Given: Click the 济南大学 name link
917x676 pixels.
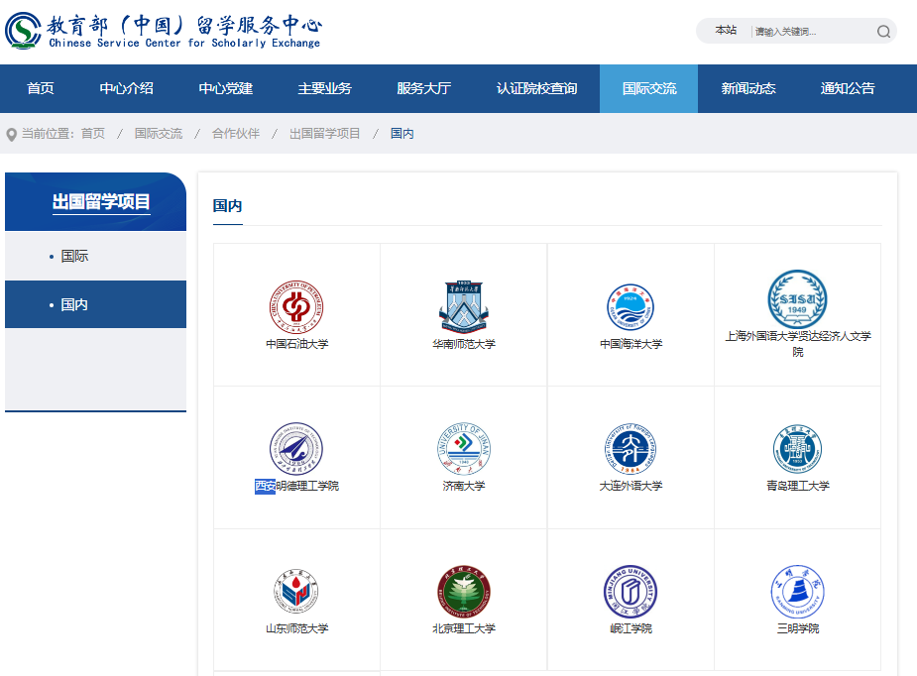Looking at the screenshot, I should [464, 486].
